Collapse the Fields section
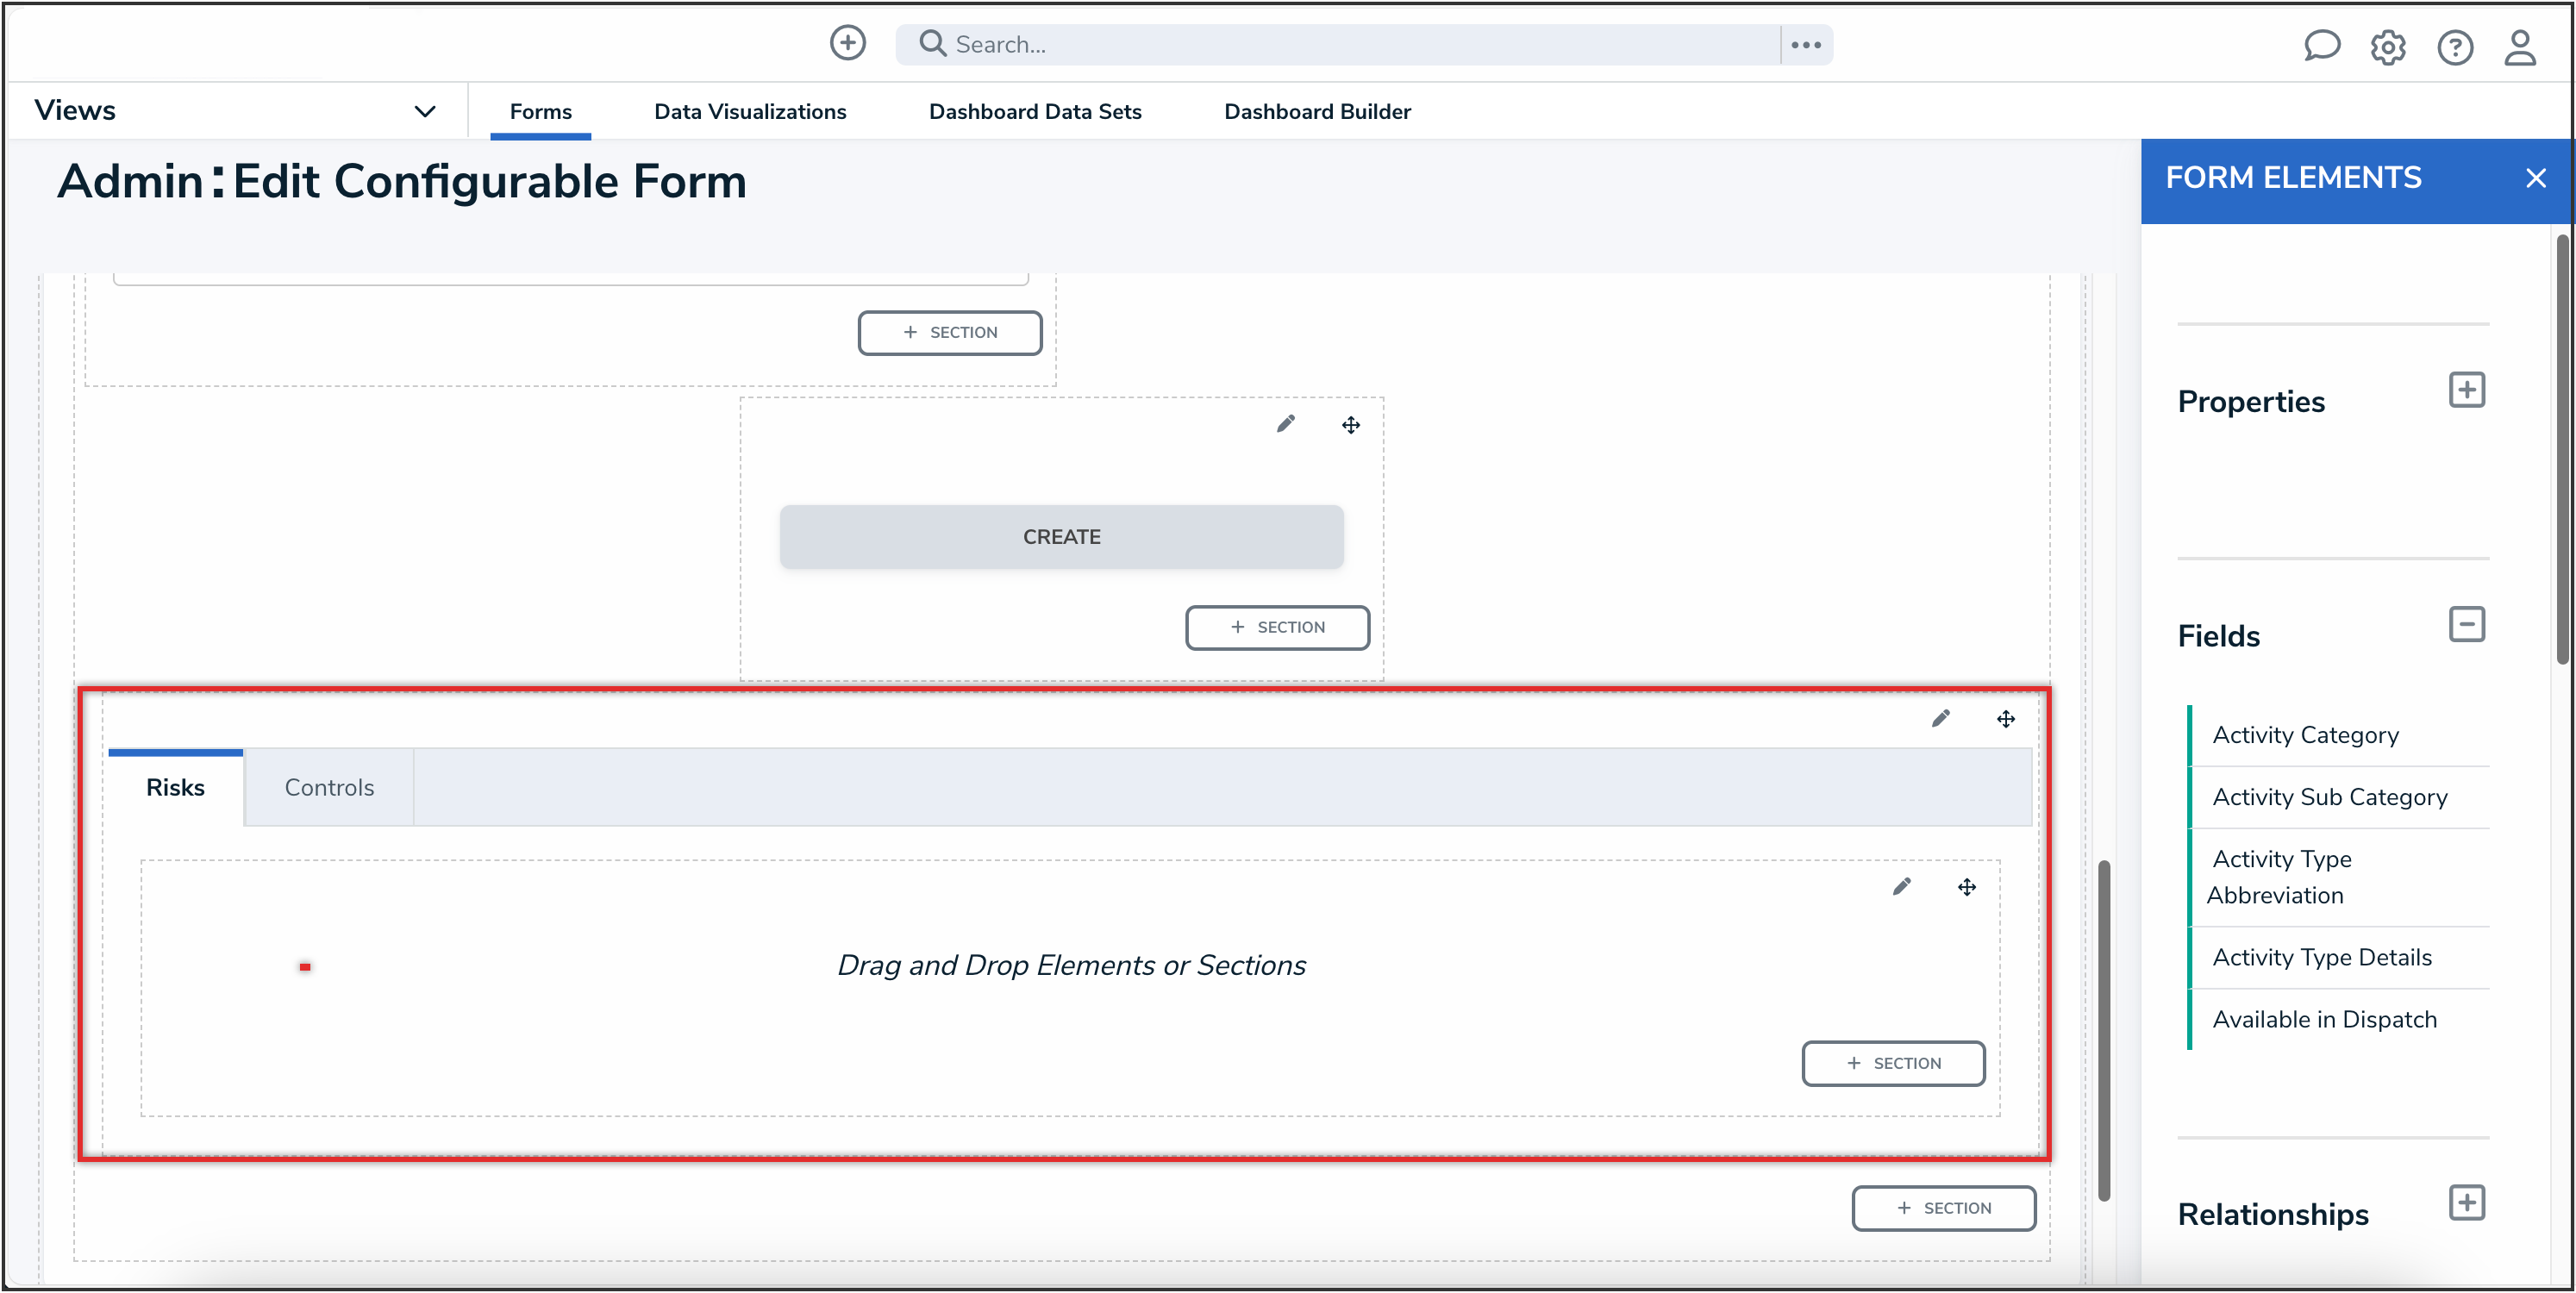Image resolution: width=2576 pixels, height=1293 pixels. [x=2466, y=625]
